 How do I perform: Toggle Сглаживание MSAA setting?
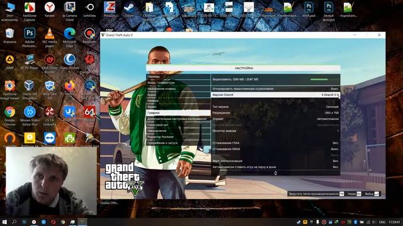(275, 149)
